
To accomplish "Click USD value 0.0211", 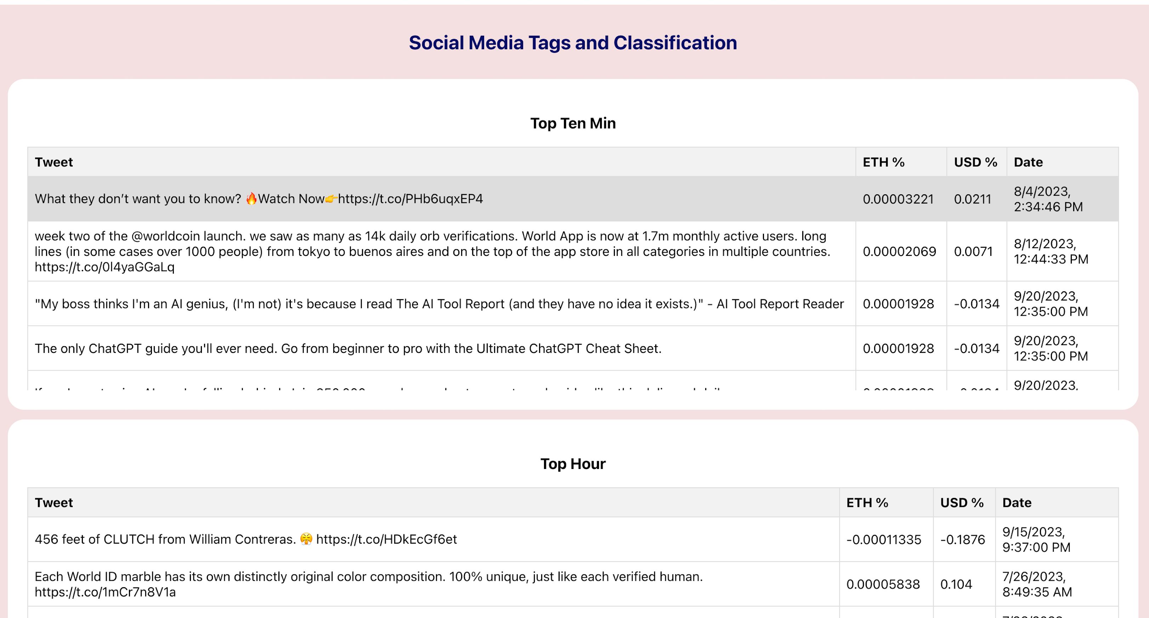I will [x=972, y=199].
